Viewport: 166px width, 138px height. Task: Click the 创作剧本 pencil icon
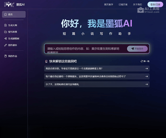[x=5, y=45]
